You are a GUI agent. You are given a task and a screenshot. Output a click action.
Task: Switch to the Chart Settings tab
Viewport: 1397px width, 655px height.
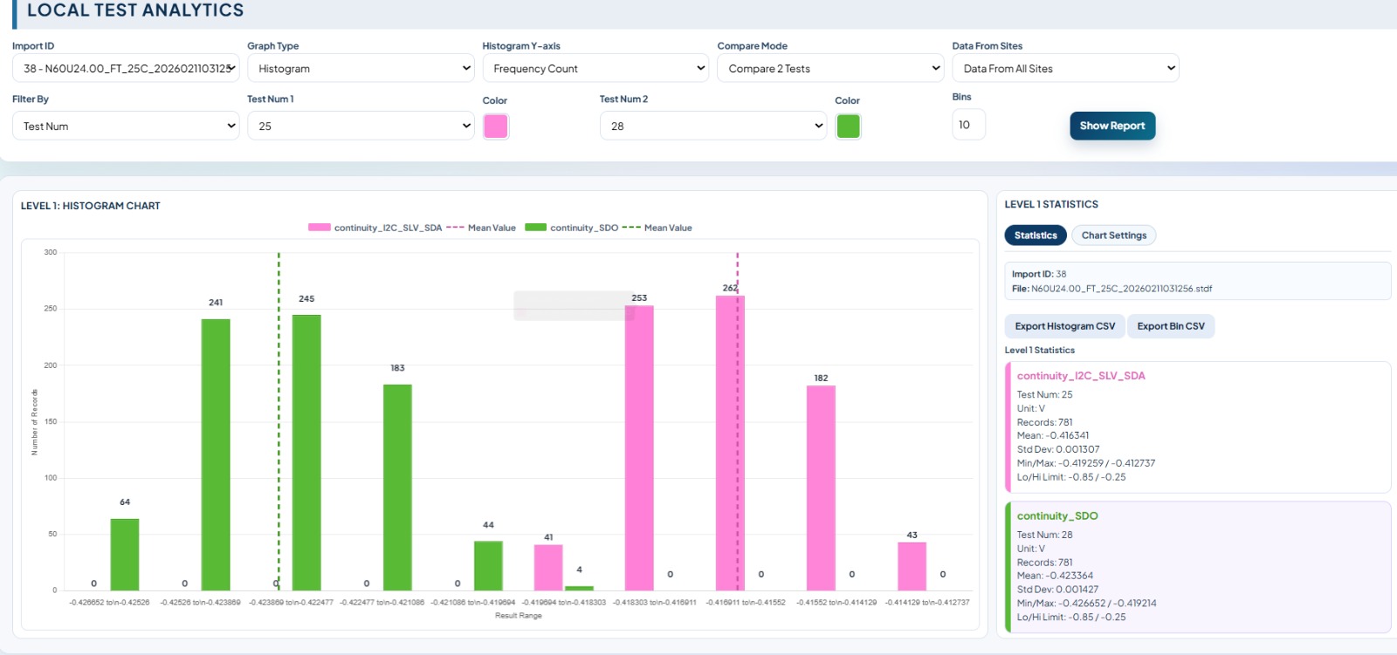click(1114, 235)
